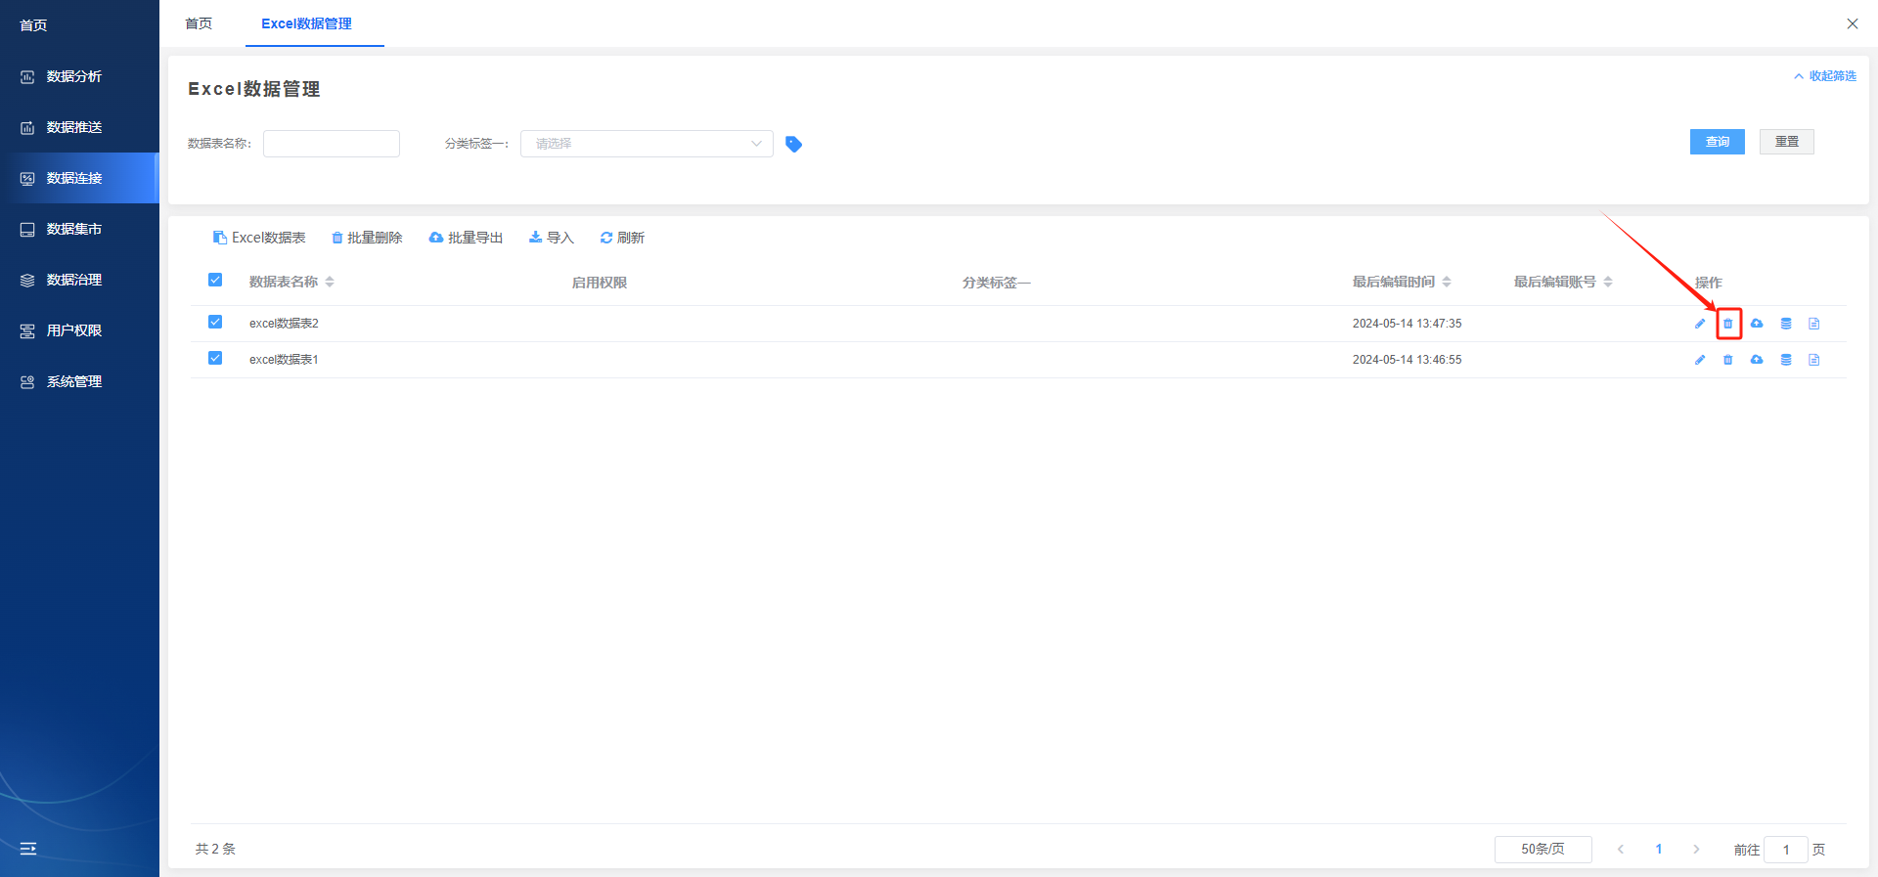Viewport: 1878px width, 877px height.
Task: Click the cloud export icon for excel数据表1
Action: pyautogui.click(x=1757, y=360)
